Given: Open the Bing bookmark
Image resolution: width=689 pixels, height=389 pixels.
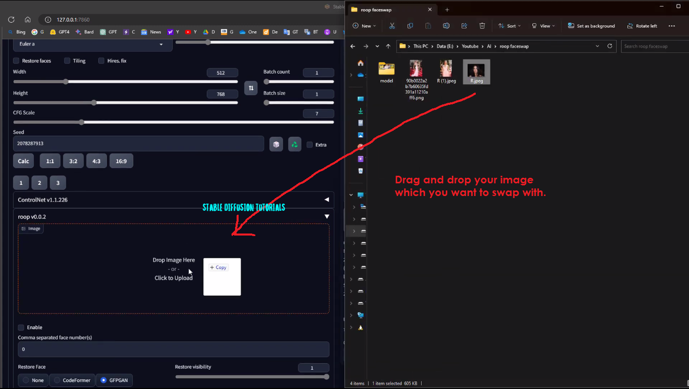Looking at the screenshot, I should click(x=17, y=32).
